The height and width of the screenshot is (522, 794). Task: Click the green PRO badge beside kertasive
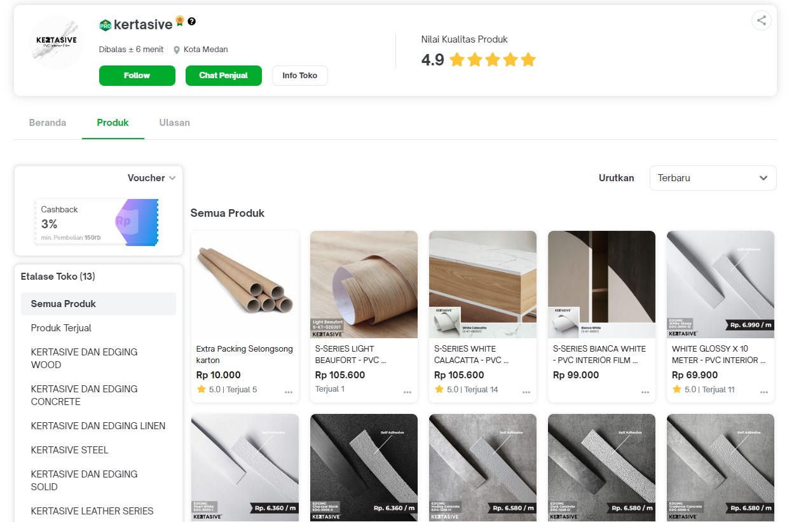coord(106,25)
